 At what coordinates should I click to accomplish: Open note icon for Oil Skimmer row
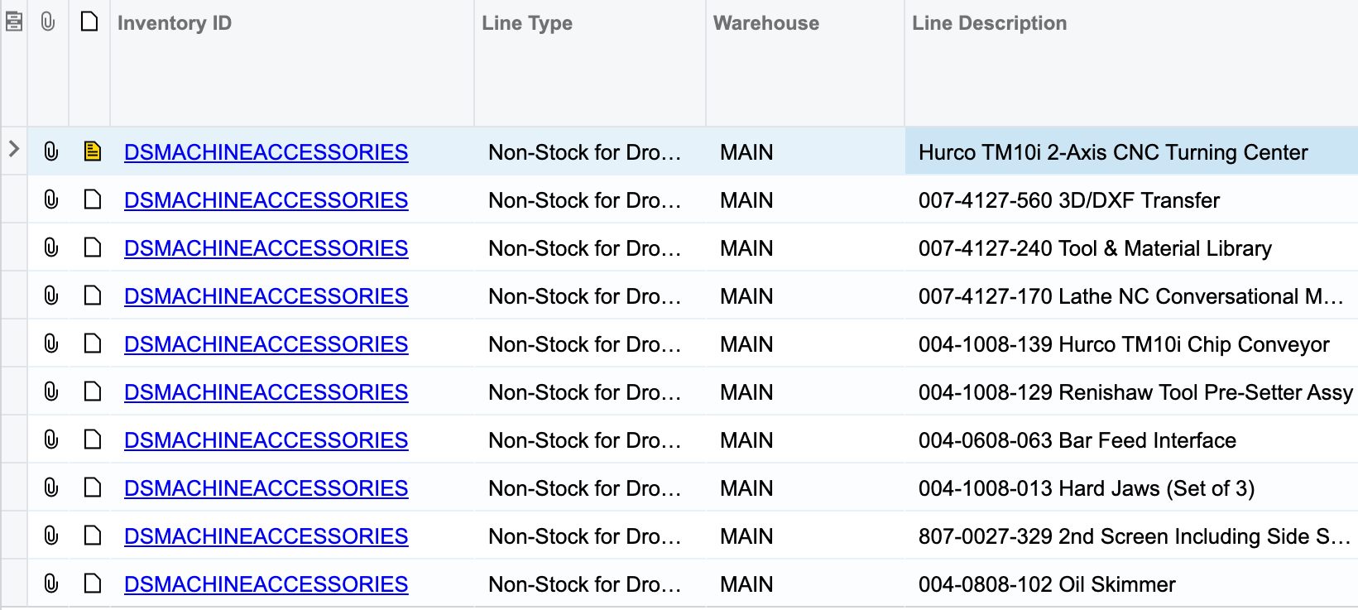pyautogui.click(x=92, y=584)
